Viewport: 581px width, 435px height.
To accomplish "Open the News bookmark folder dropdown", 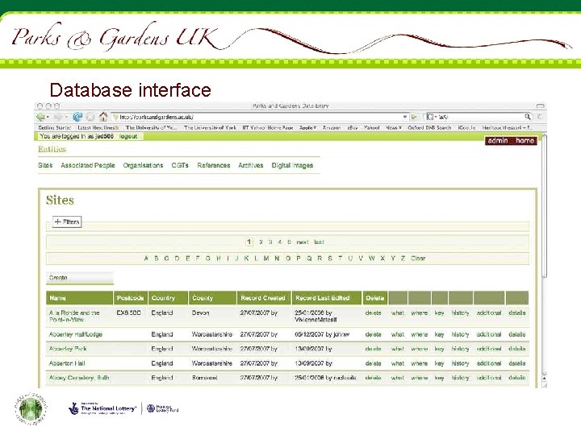I will tap(394, 127).
